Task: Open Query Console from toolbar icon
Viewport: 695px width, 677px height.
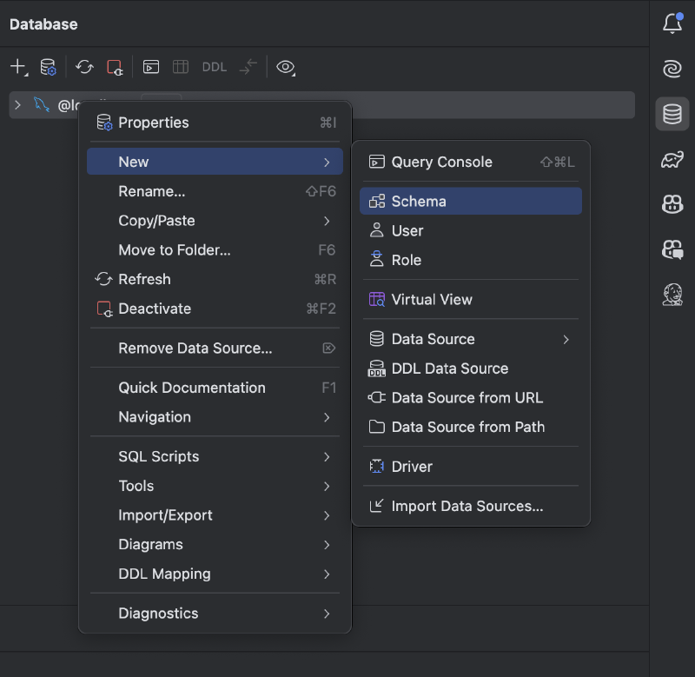Action: [150, 67]
